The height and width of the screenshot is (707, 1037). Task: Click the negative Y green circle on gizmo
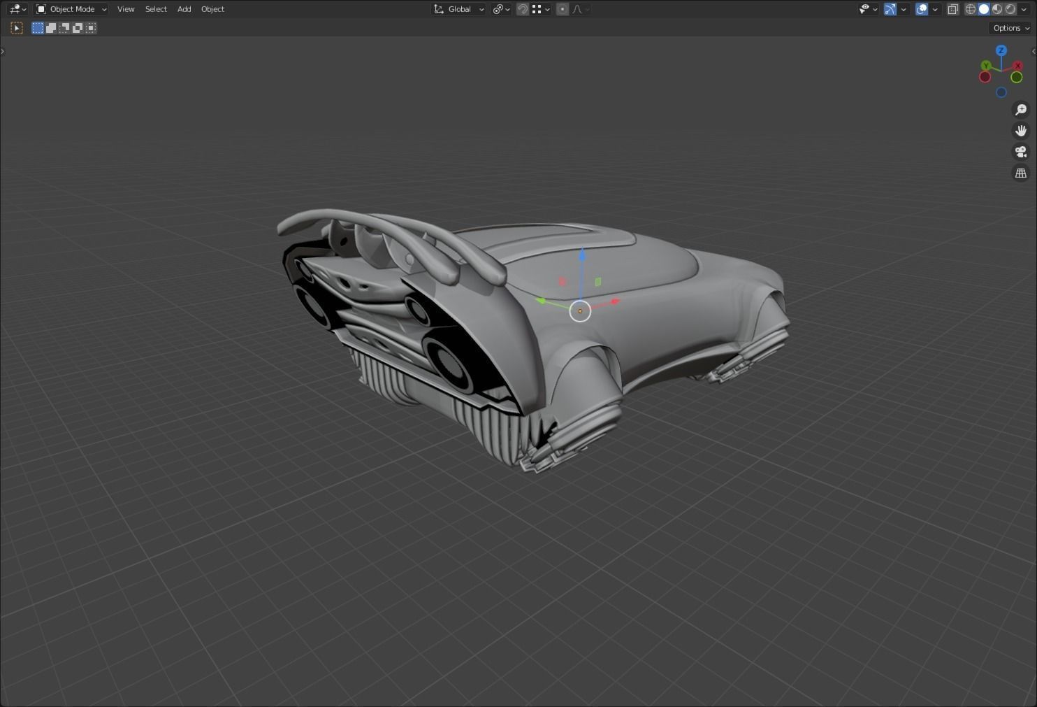[x=1017, y=77]
